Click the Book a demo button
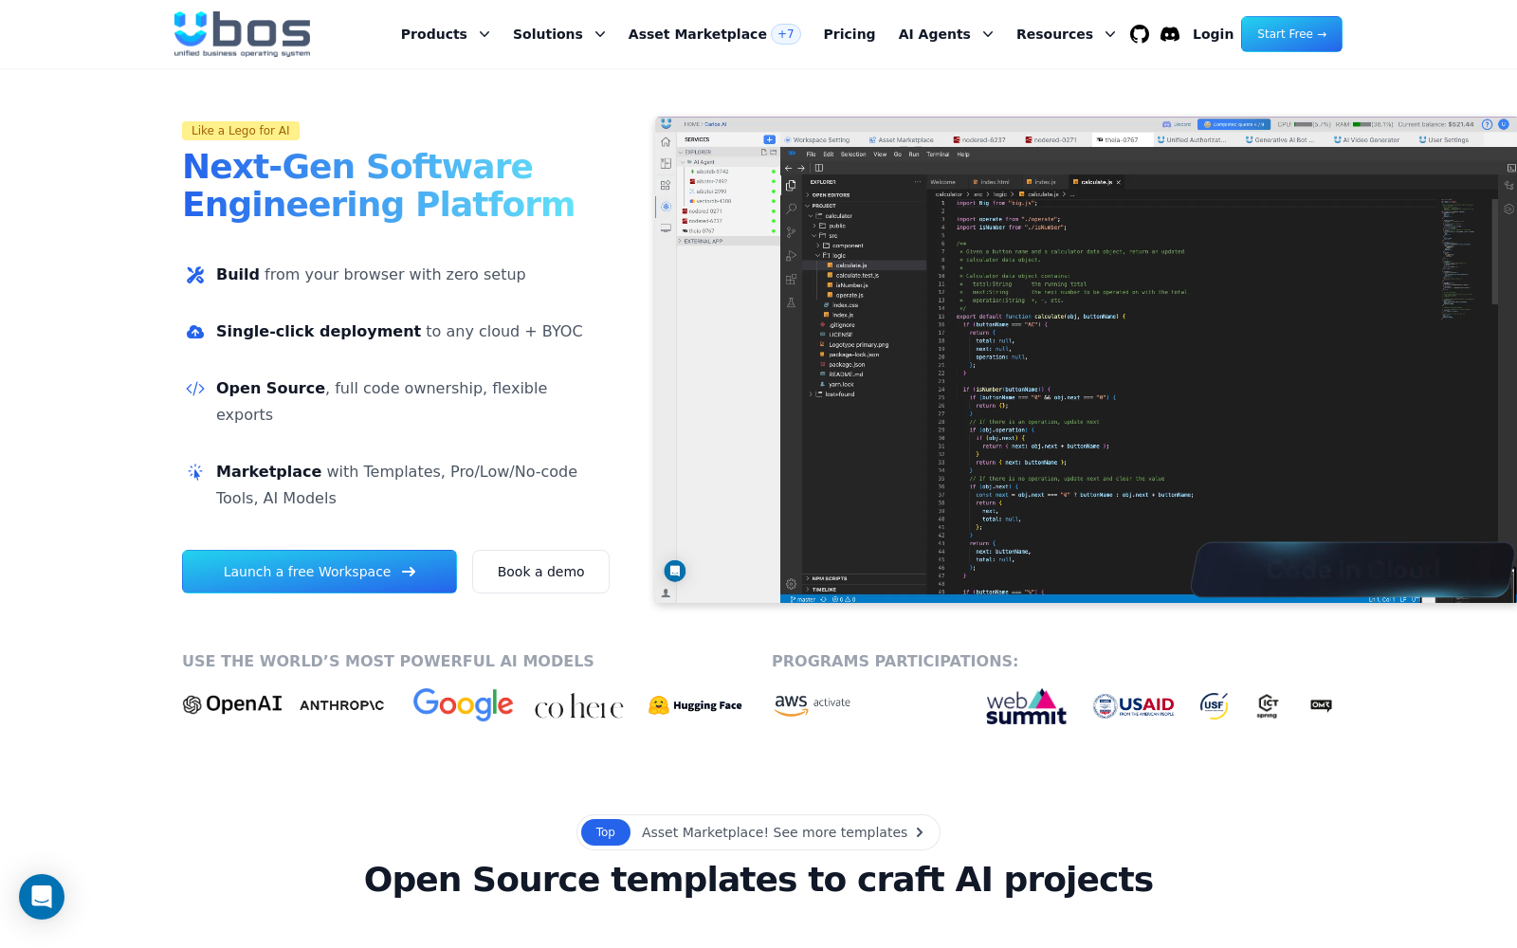Image resolution: width=1517 pixels, height=948 pixels. [540, 572]
